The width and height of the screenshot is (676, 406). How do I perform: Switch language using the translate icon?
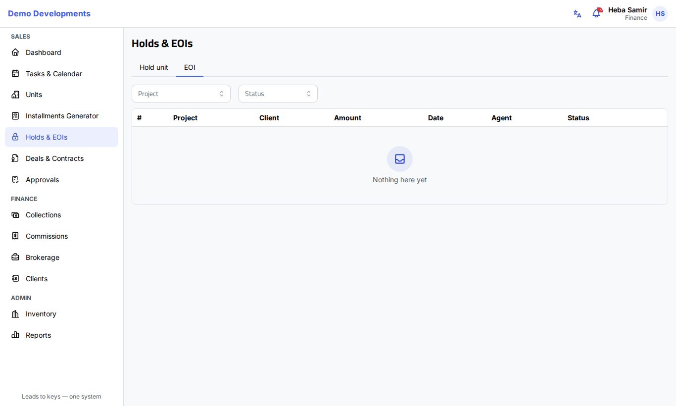coord(578,14)
